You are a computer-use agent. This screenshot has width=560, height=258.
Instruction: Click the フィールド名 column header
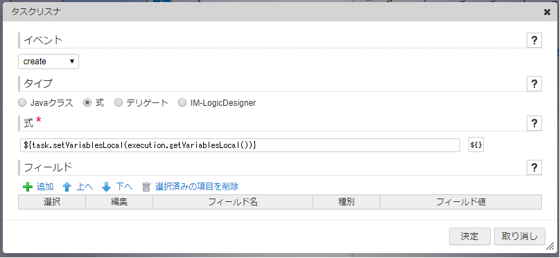tap(233, 202)
